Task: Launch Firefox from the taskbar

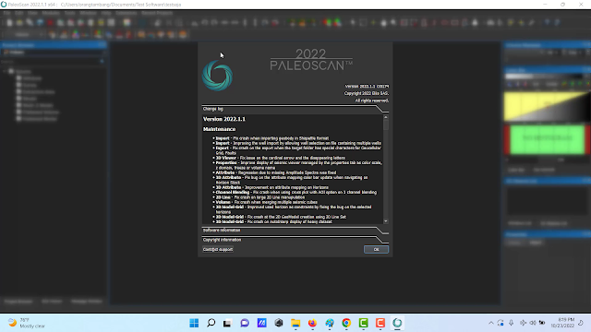Action: pyautogui.click(x=312, y=323)
